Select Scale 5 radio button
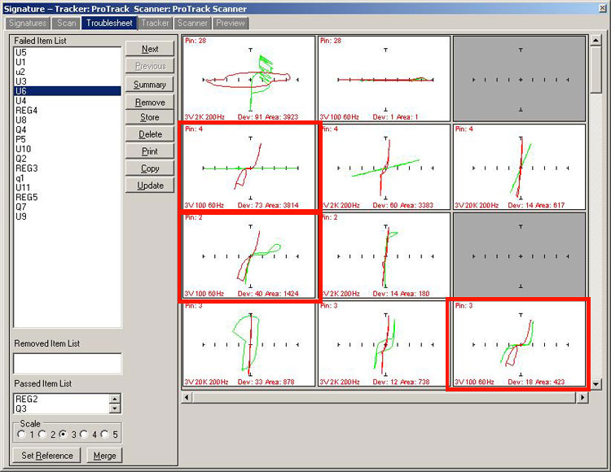The height and width of the screenshot is (472, 611). (x=105, y=435)
